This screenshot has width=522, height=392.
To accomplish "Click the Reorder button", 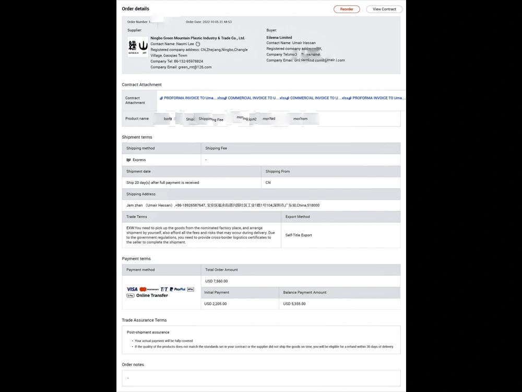I will pos(347,9).
